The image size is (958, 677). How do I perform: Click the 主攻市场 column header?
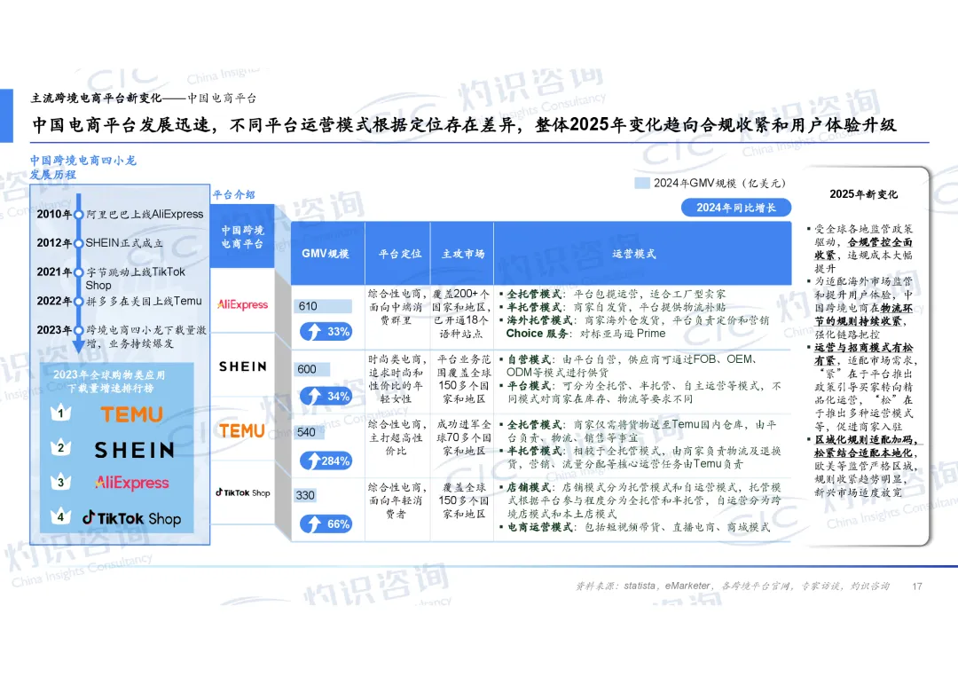pos(463,254)
